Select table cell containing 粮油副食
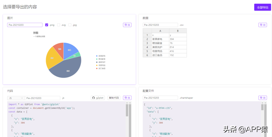The width and height of the screenshot is (272, 137). [160, 43]
